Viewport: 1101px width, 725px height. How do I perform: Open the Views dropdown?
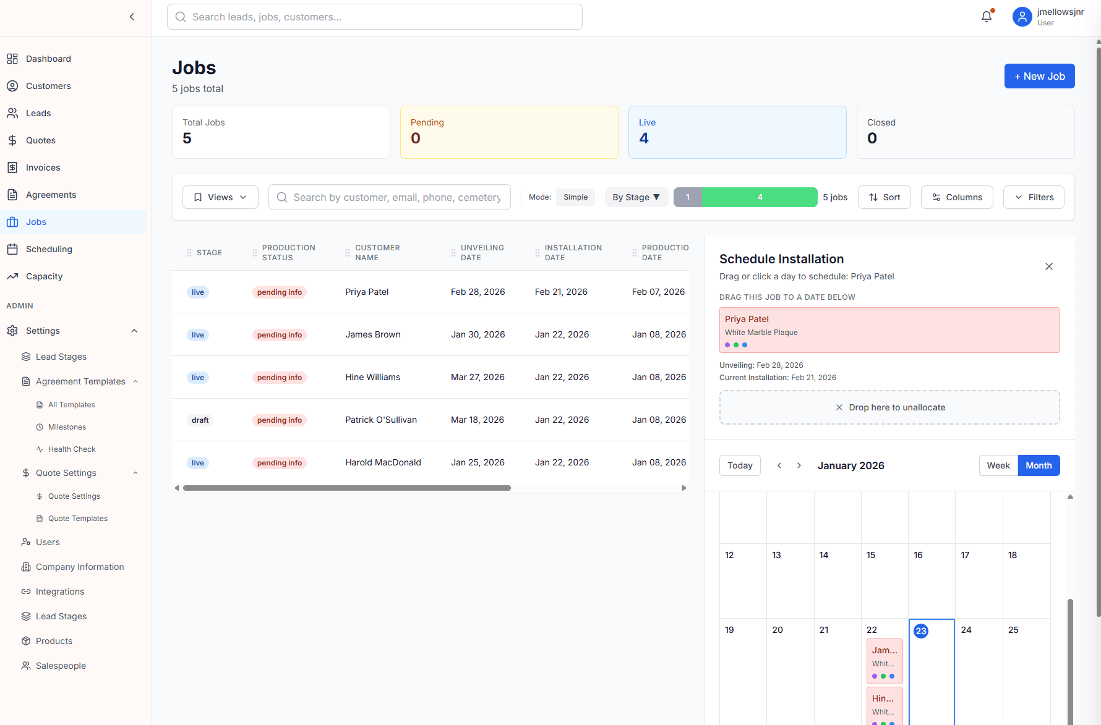(x=220, y=197)
